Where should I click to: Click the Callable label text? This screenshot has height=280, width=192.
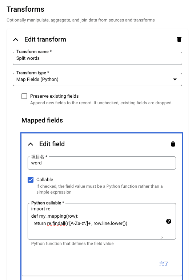45,179
